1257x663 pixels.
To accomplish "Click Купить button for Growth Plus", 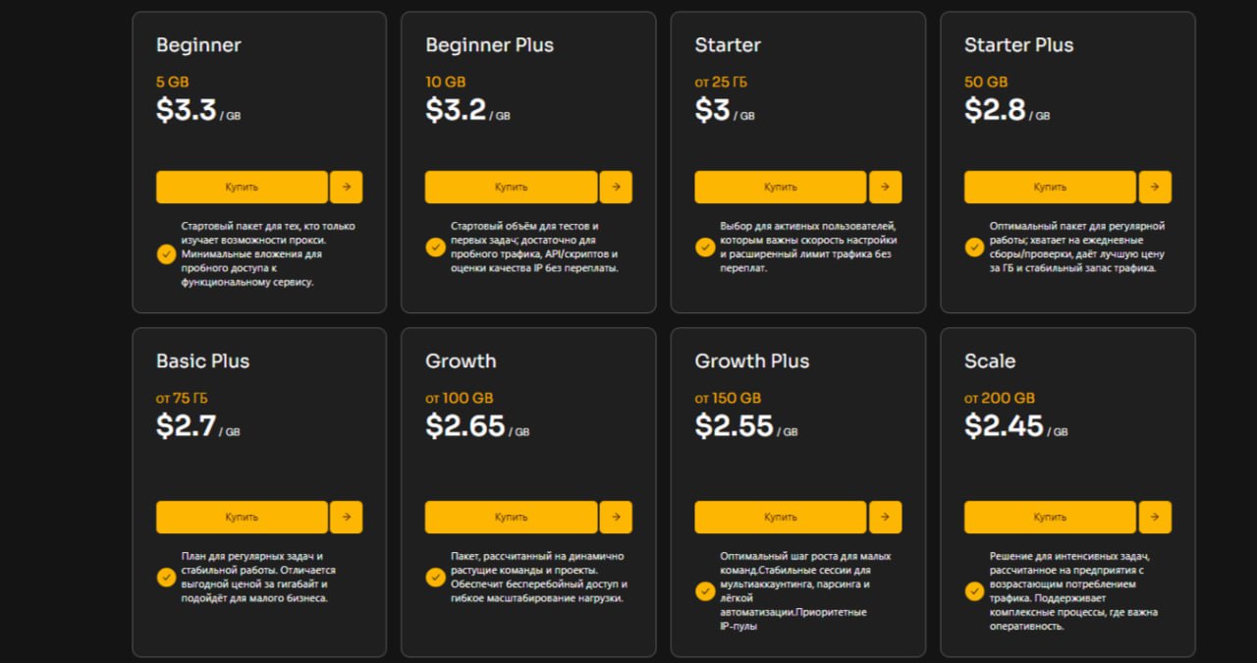I will (x=781, y=517).
